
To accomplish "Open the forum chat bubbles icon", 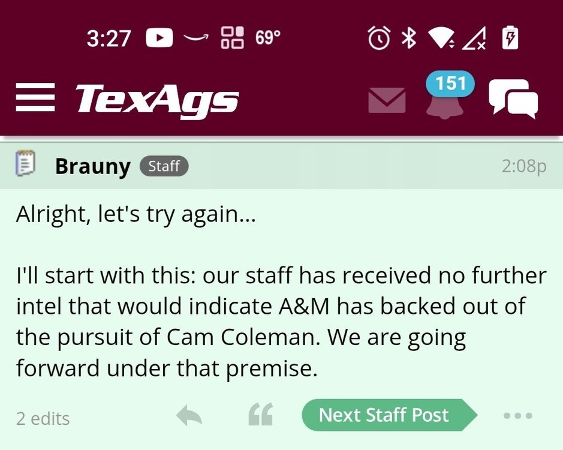I will tap(513, 98).
